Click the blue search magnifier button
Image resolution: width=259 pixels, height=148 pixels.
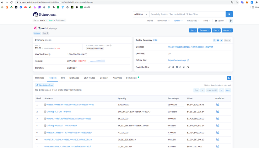[229, 14]
